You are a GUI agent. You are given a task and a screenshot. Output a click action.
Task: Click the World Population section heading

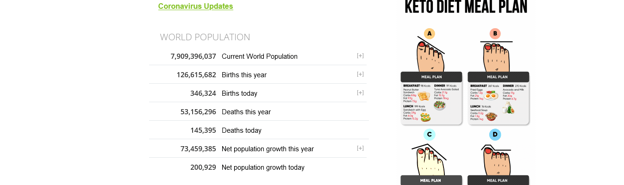tap(205, 37)
